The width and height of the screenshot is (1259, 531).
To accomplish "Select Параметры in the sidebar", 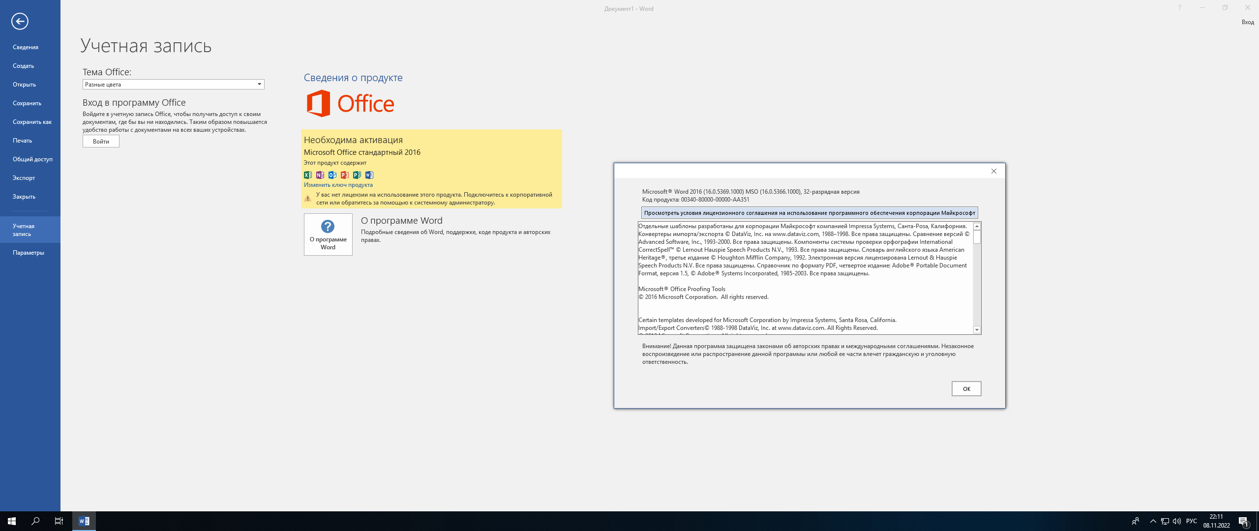I will click(29, 253).
